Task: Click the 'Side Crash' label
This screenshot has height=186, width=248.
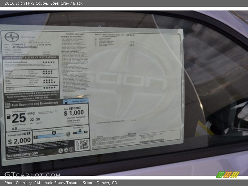Action: [x=9, y=82]
